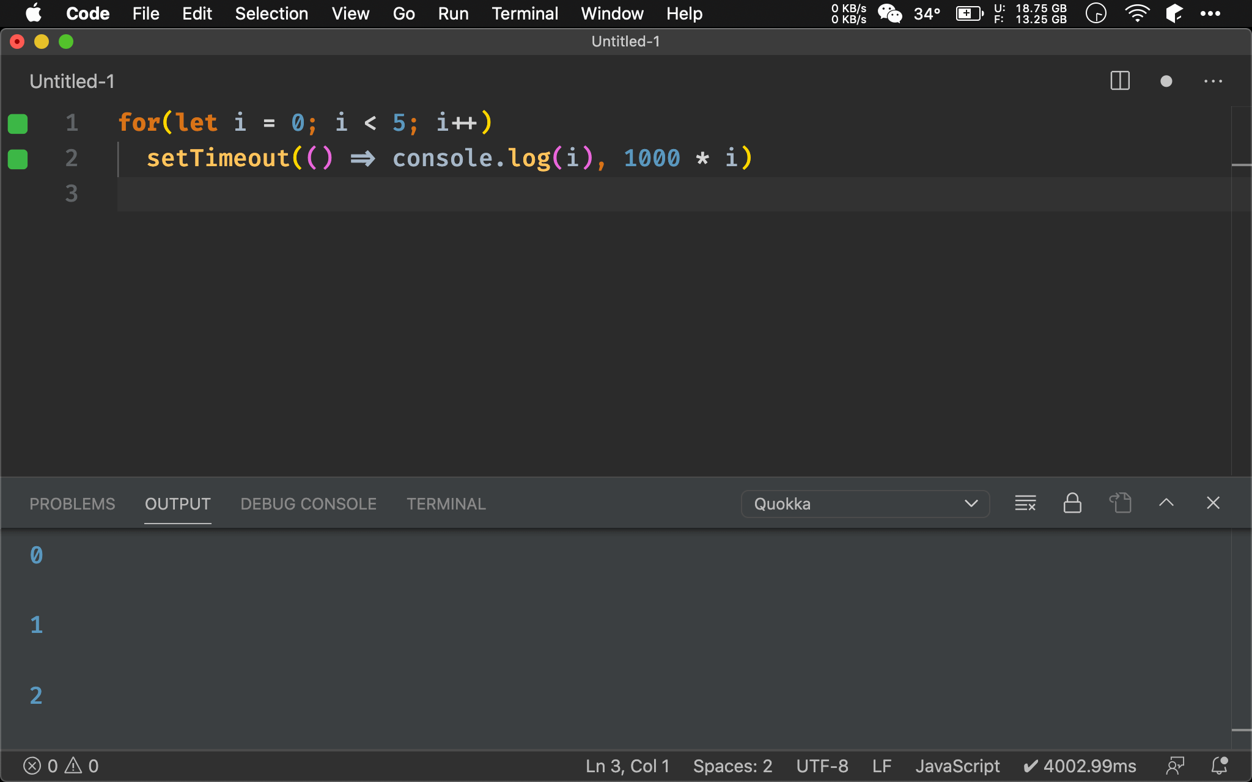1252x782 pixels.
Task: Open the JavaScript language mode selector
Action: 957,766
